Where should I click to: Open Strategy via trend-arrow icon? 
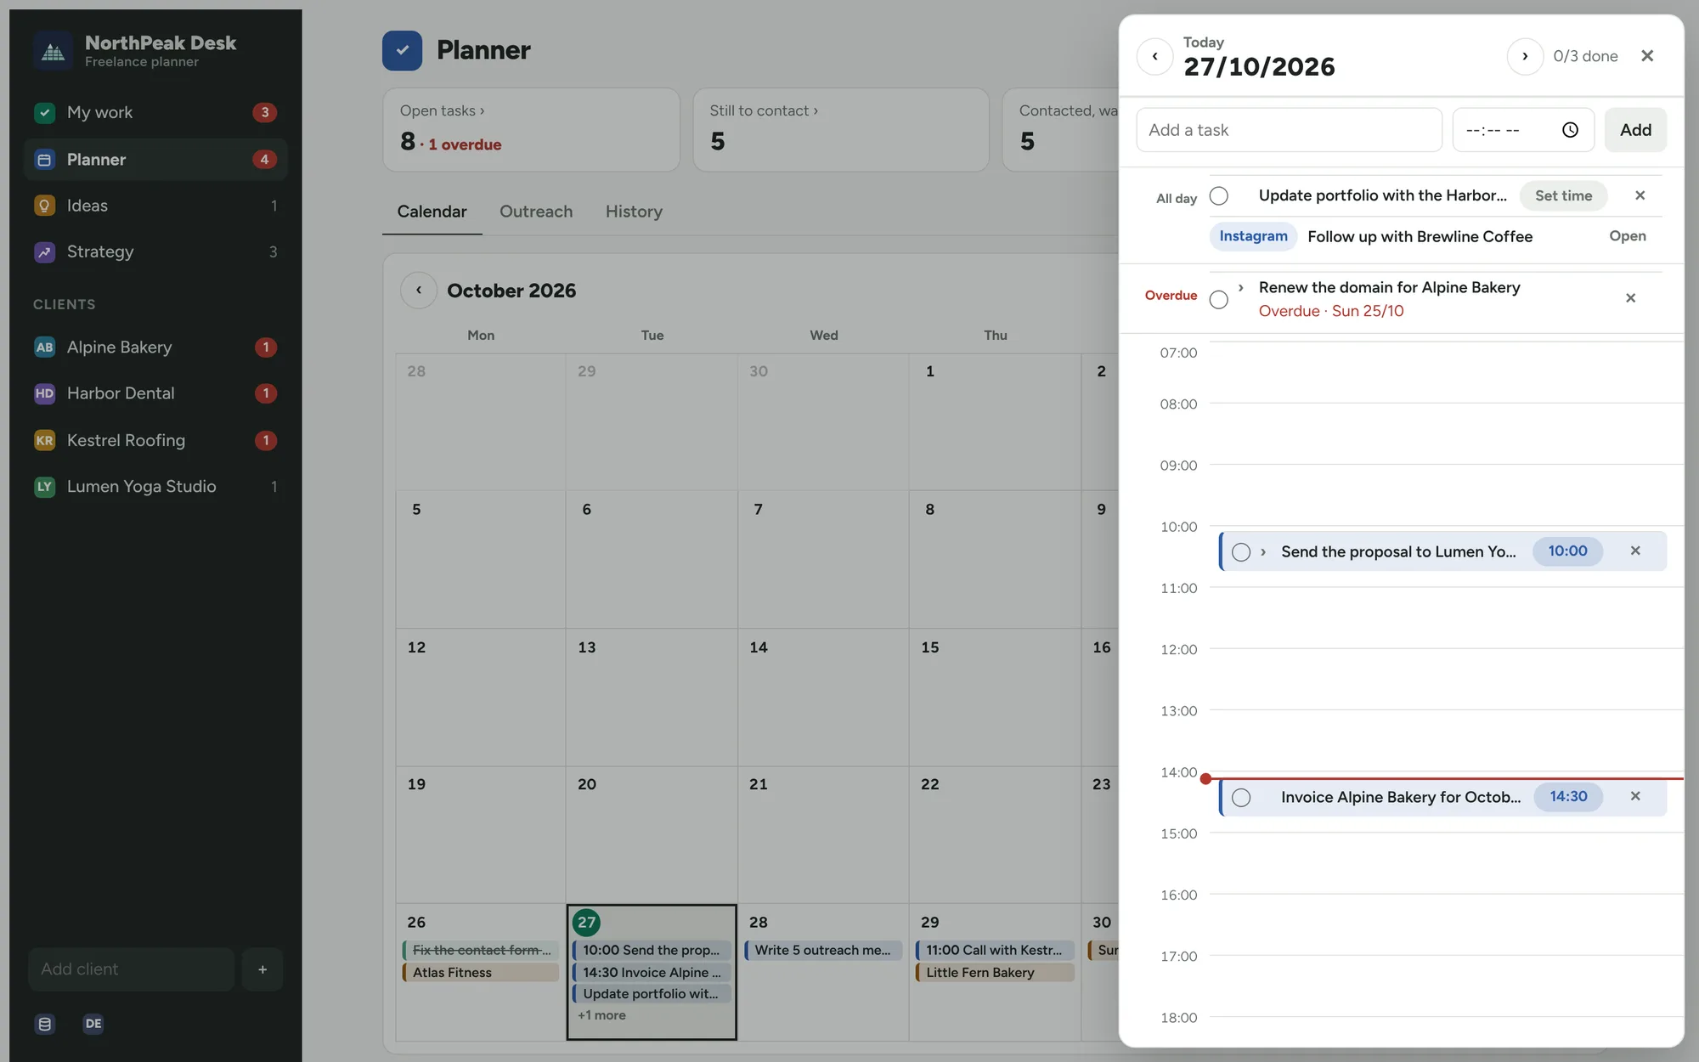click(44, 251)
